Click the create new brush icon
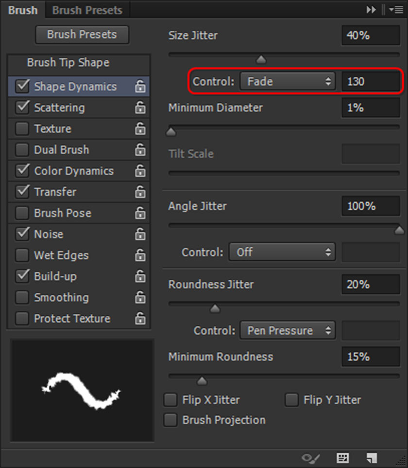Screen dimensions: 408x468 pyautogui.click(x=372, y=458)
